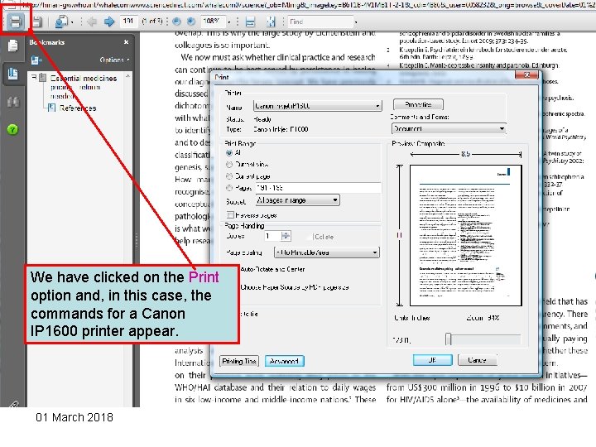Click the Advanced button in the Print dialog

tap(284, 361)
